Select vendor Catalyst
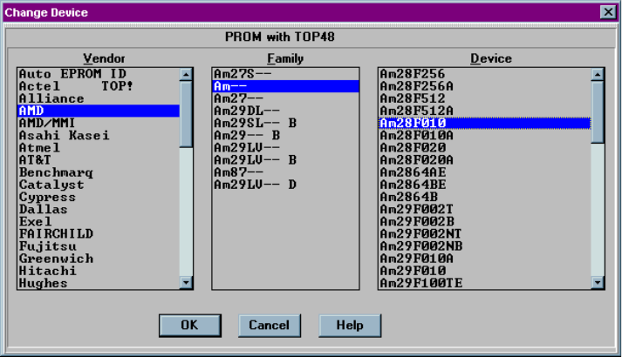The image size is (622, 357). point(99,185)
